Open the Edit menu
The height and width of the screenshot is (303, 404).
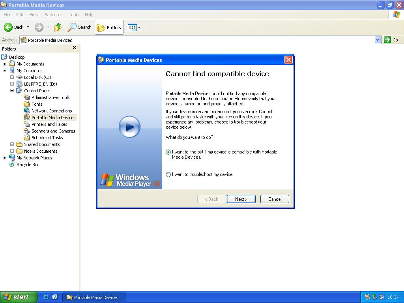tap(20, 15)
